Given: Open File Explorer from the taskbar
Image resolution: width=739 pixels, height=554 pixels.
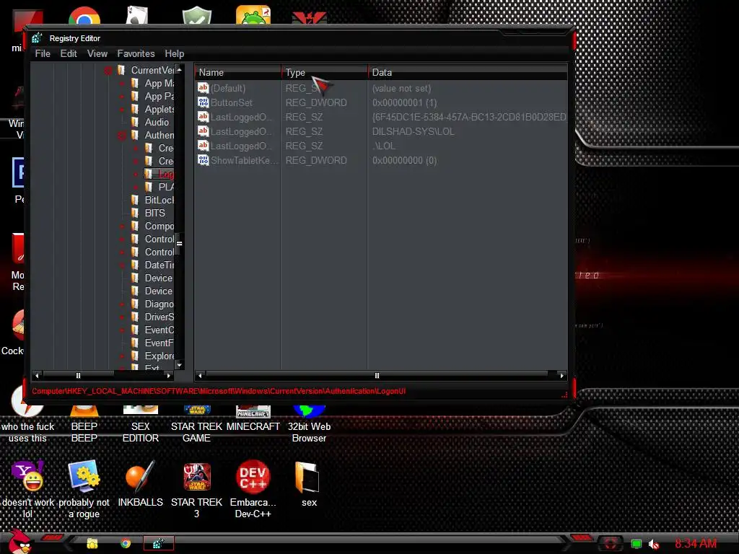Looking at the screenshot, I should point(92,543).
